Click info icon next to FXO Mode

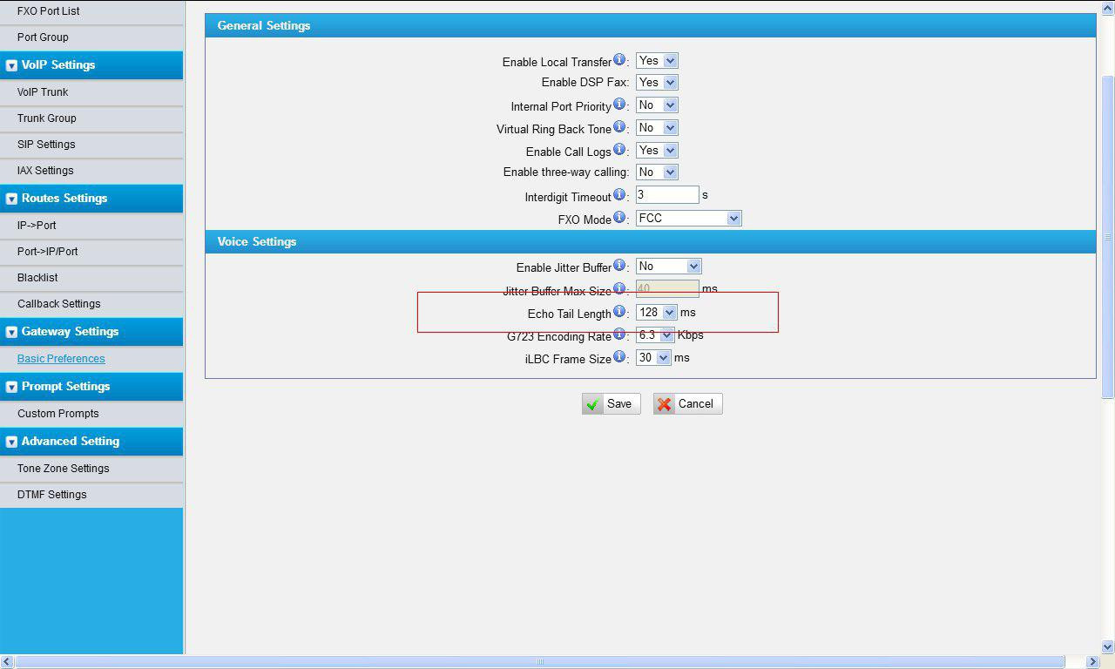point(619,218)
